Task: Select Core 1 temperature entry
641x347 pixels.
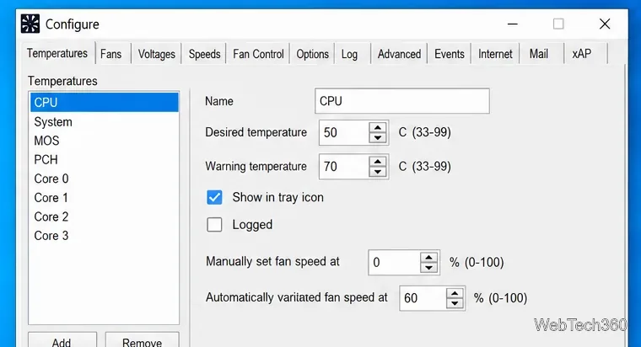Action: (x=105, y=198)
